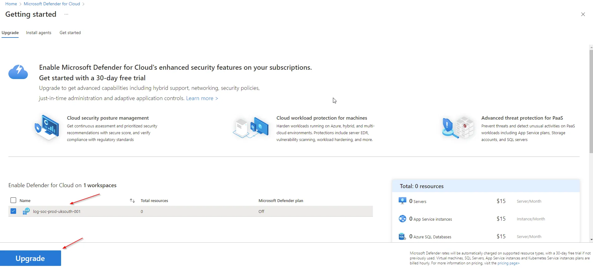Toggle the select-all workspaces checkbox
Screen dimensions: 593x269
point(13,200)
